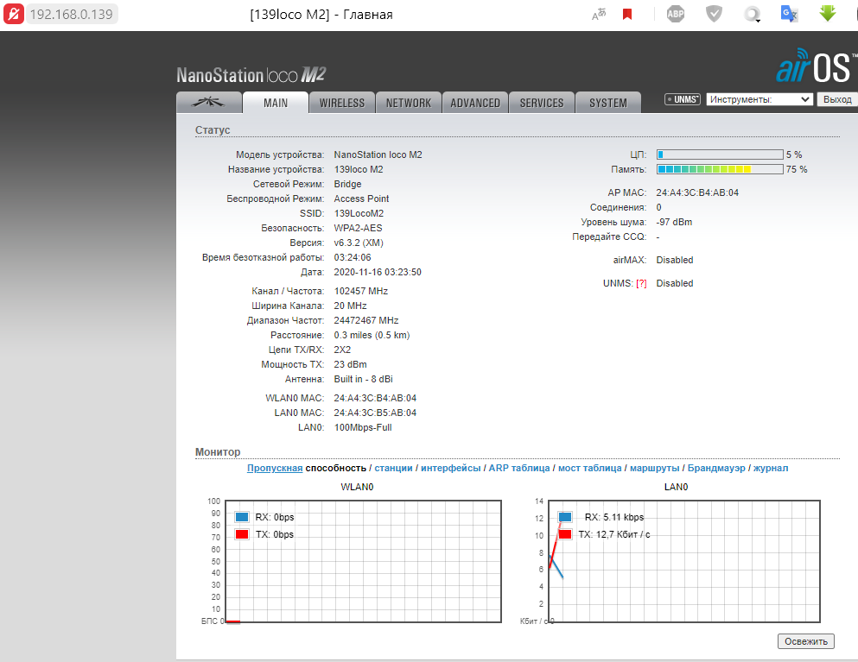Open the page translation icon

[599, 14]
